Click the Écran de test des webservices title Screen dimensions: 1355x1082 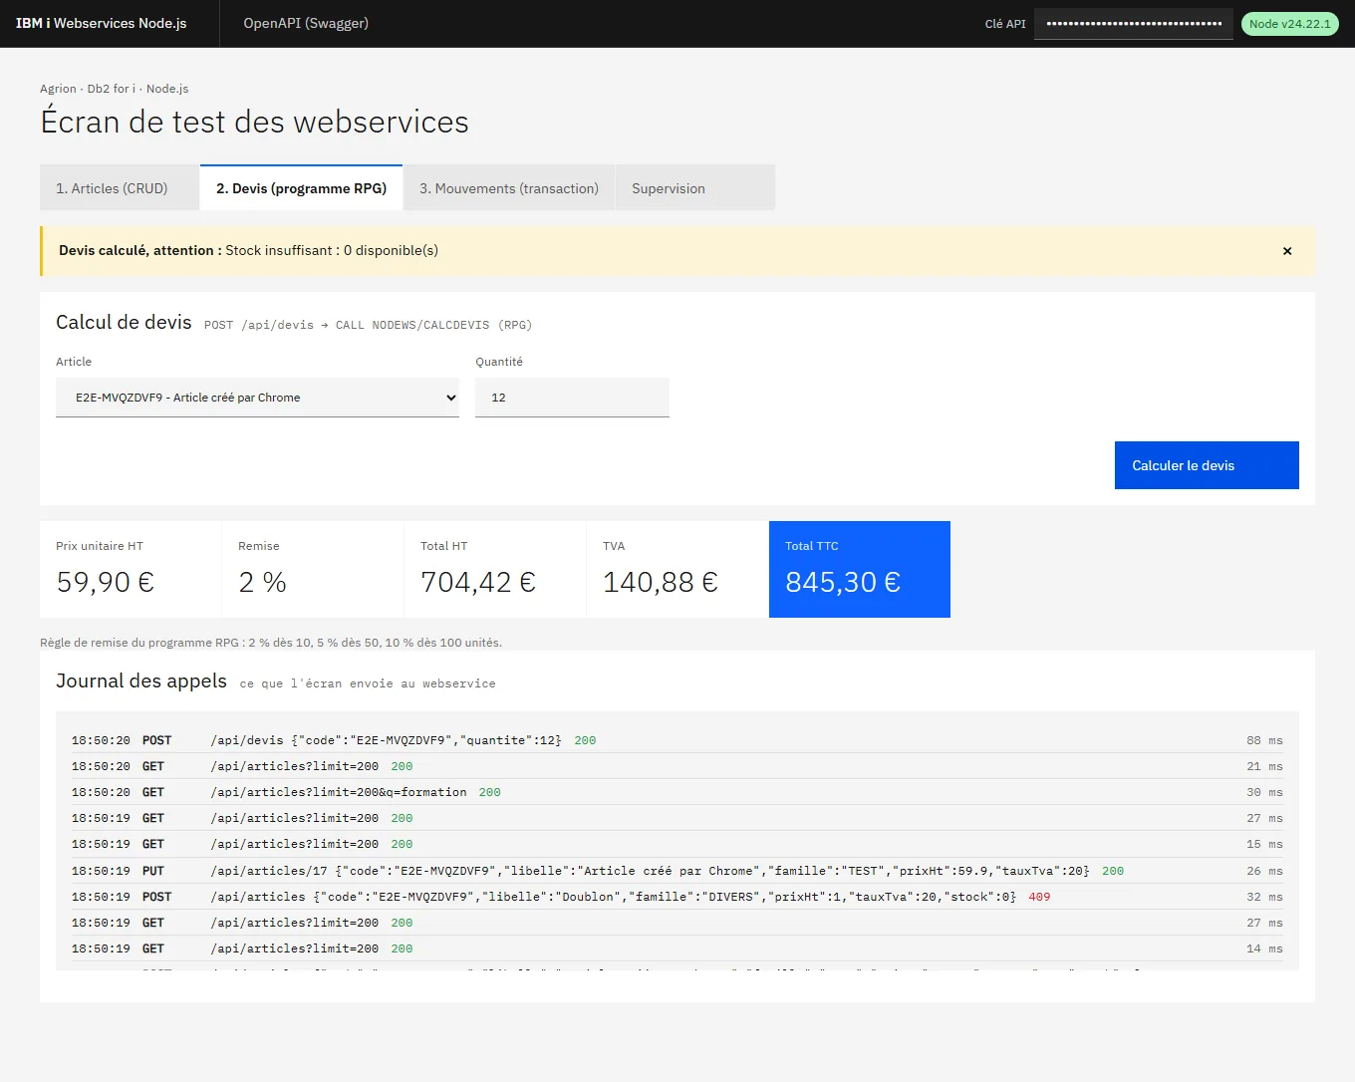pos(254,122)
